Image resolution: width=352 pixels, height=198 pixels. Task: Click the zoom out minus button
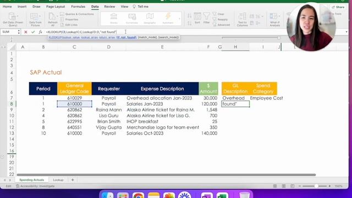point(300,186)
